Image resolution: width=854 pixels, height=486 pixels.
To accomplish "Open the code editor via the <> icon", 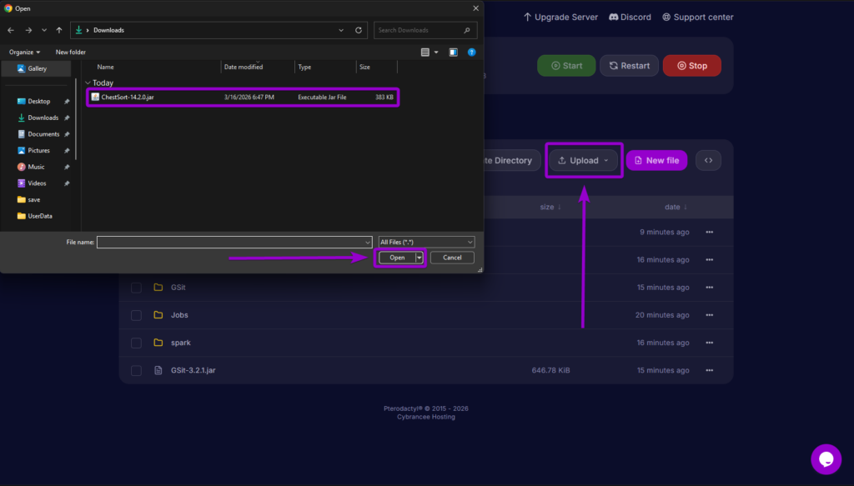I will click(708, 159).
